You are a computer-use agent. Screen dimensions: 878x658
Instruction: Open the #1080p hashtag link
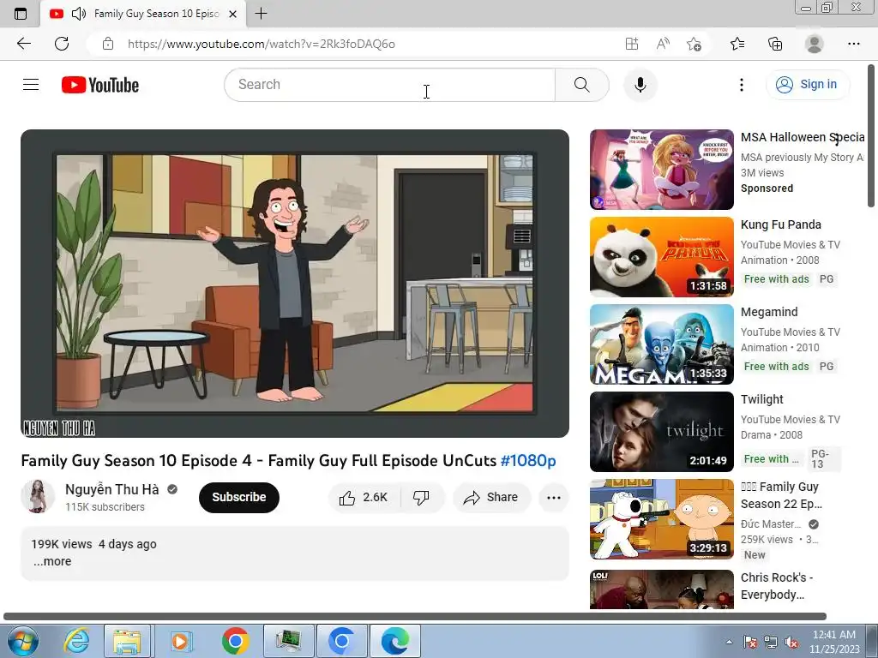pyautogui.click(x=528, y=460)
